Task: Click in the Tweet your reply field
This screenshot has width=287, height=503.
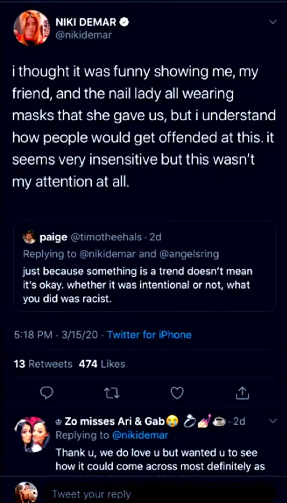Action: click(143, 494)
